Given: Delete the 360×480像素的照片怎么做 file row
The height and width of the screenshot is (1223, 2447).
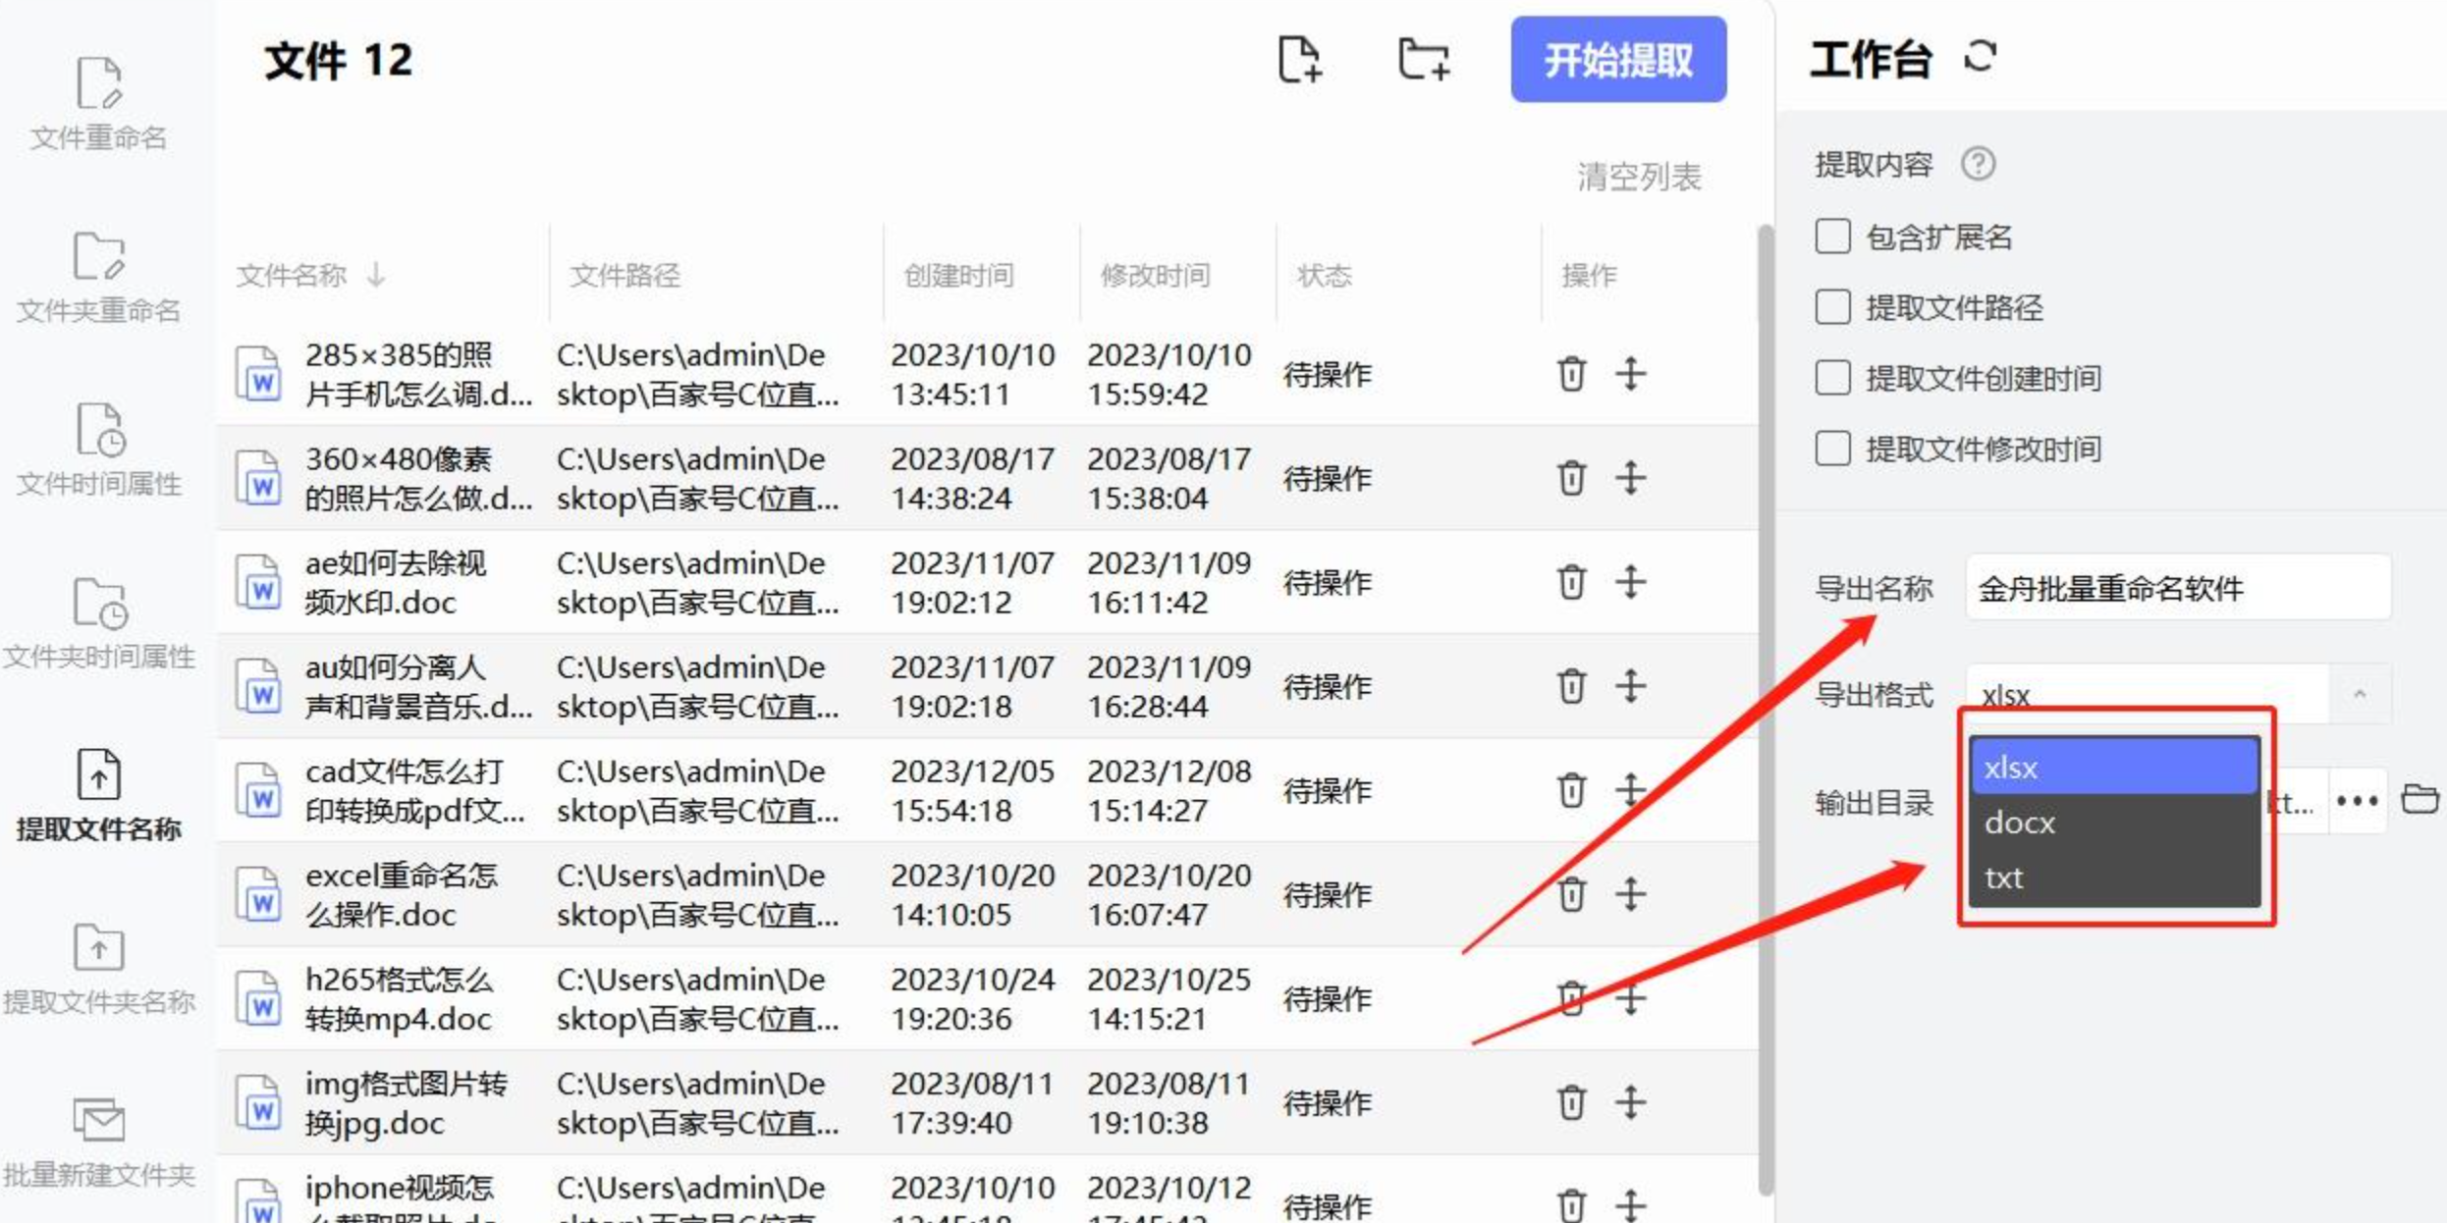Looking at the screenshot, I should tap(1571, 478).
